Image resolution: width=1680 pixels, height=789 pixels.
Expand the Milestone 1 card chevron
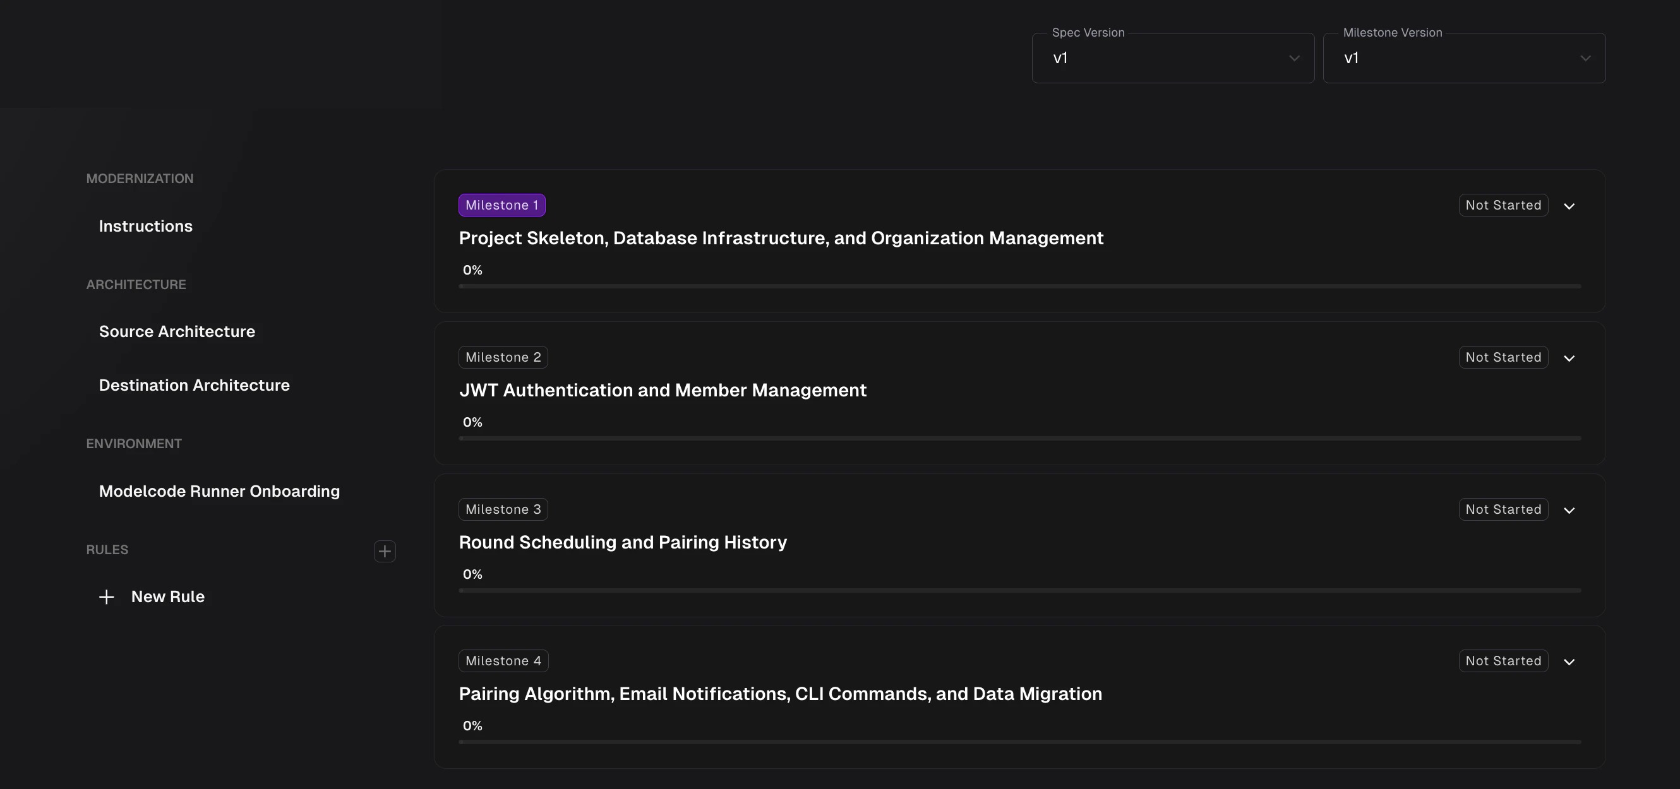(1569, 206)
